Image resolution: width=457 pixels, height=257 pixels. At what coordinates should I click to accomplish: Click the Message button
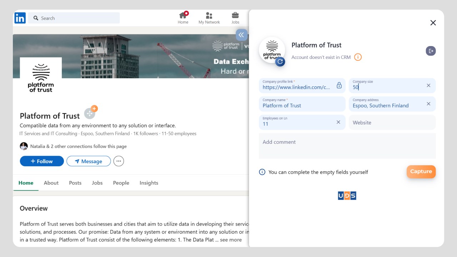(89, 161)
